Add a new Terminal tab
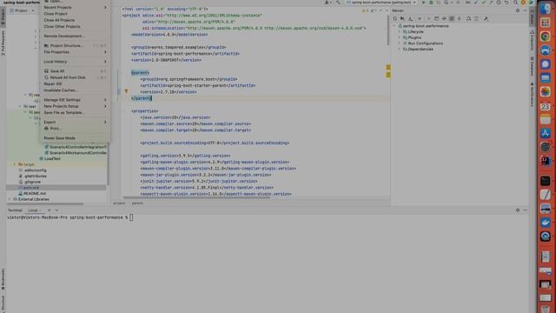The width and height of the screenshot is (556, 313). coord(50,210)
